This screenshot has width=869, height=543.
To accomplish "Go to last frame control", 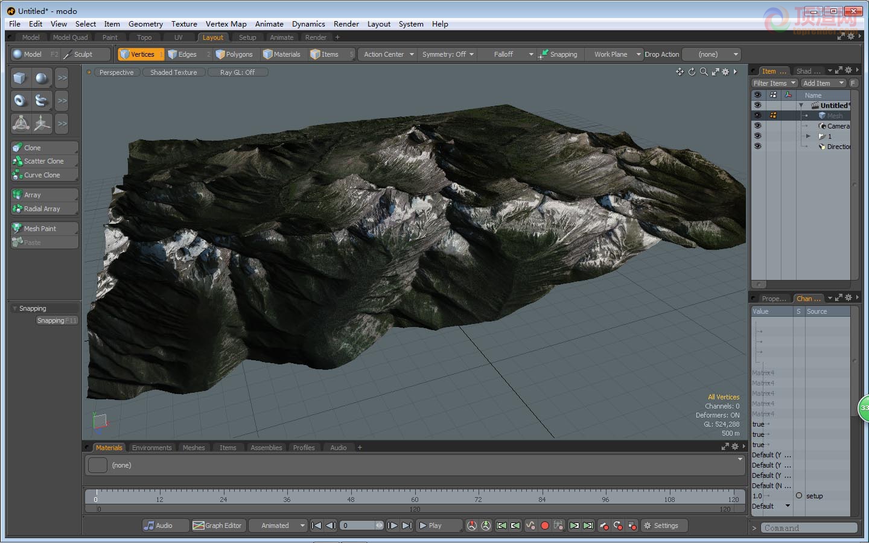I will pos(407,526).
